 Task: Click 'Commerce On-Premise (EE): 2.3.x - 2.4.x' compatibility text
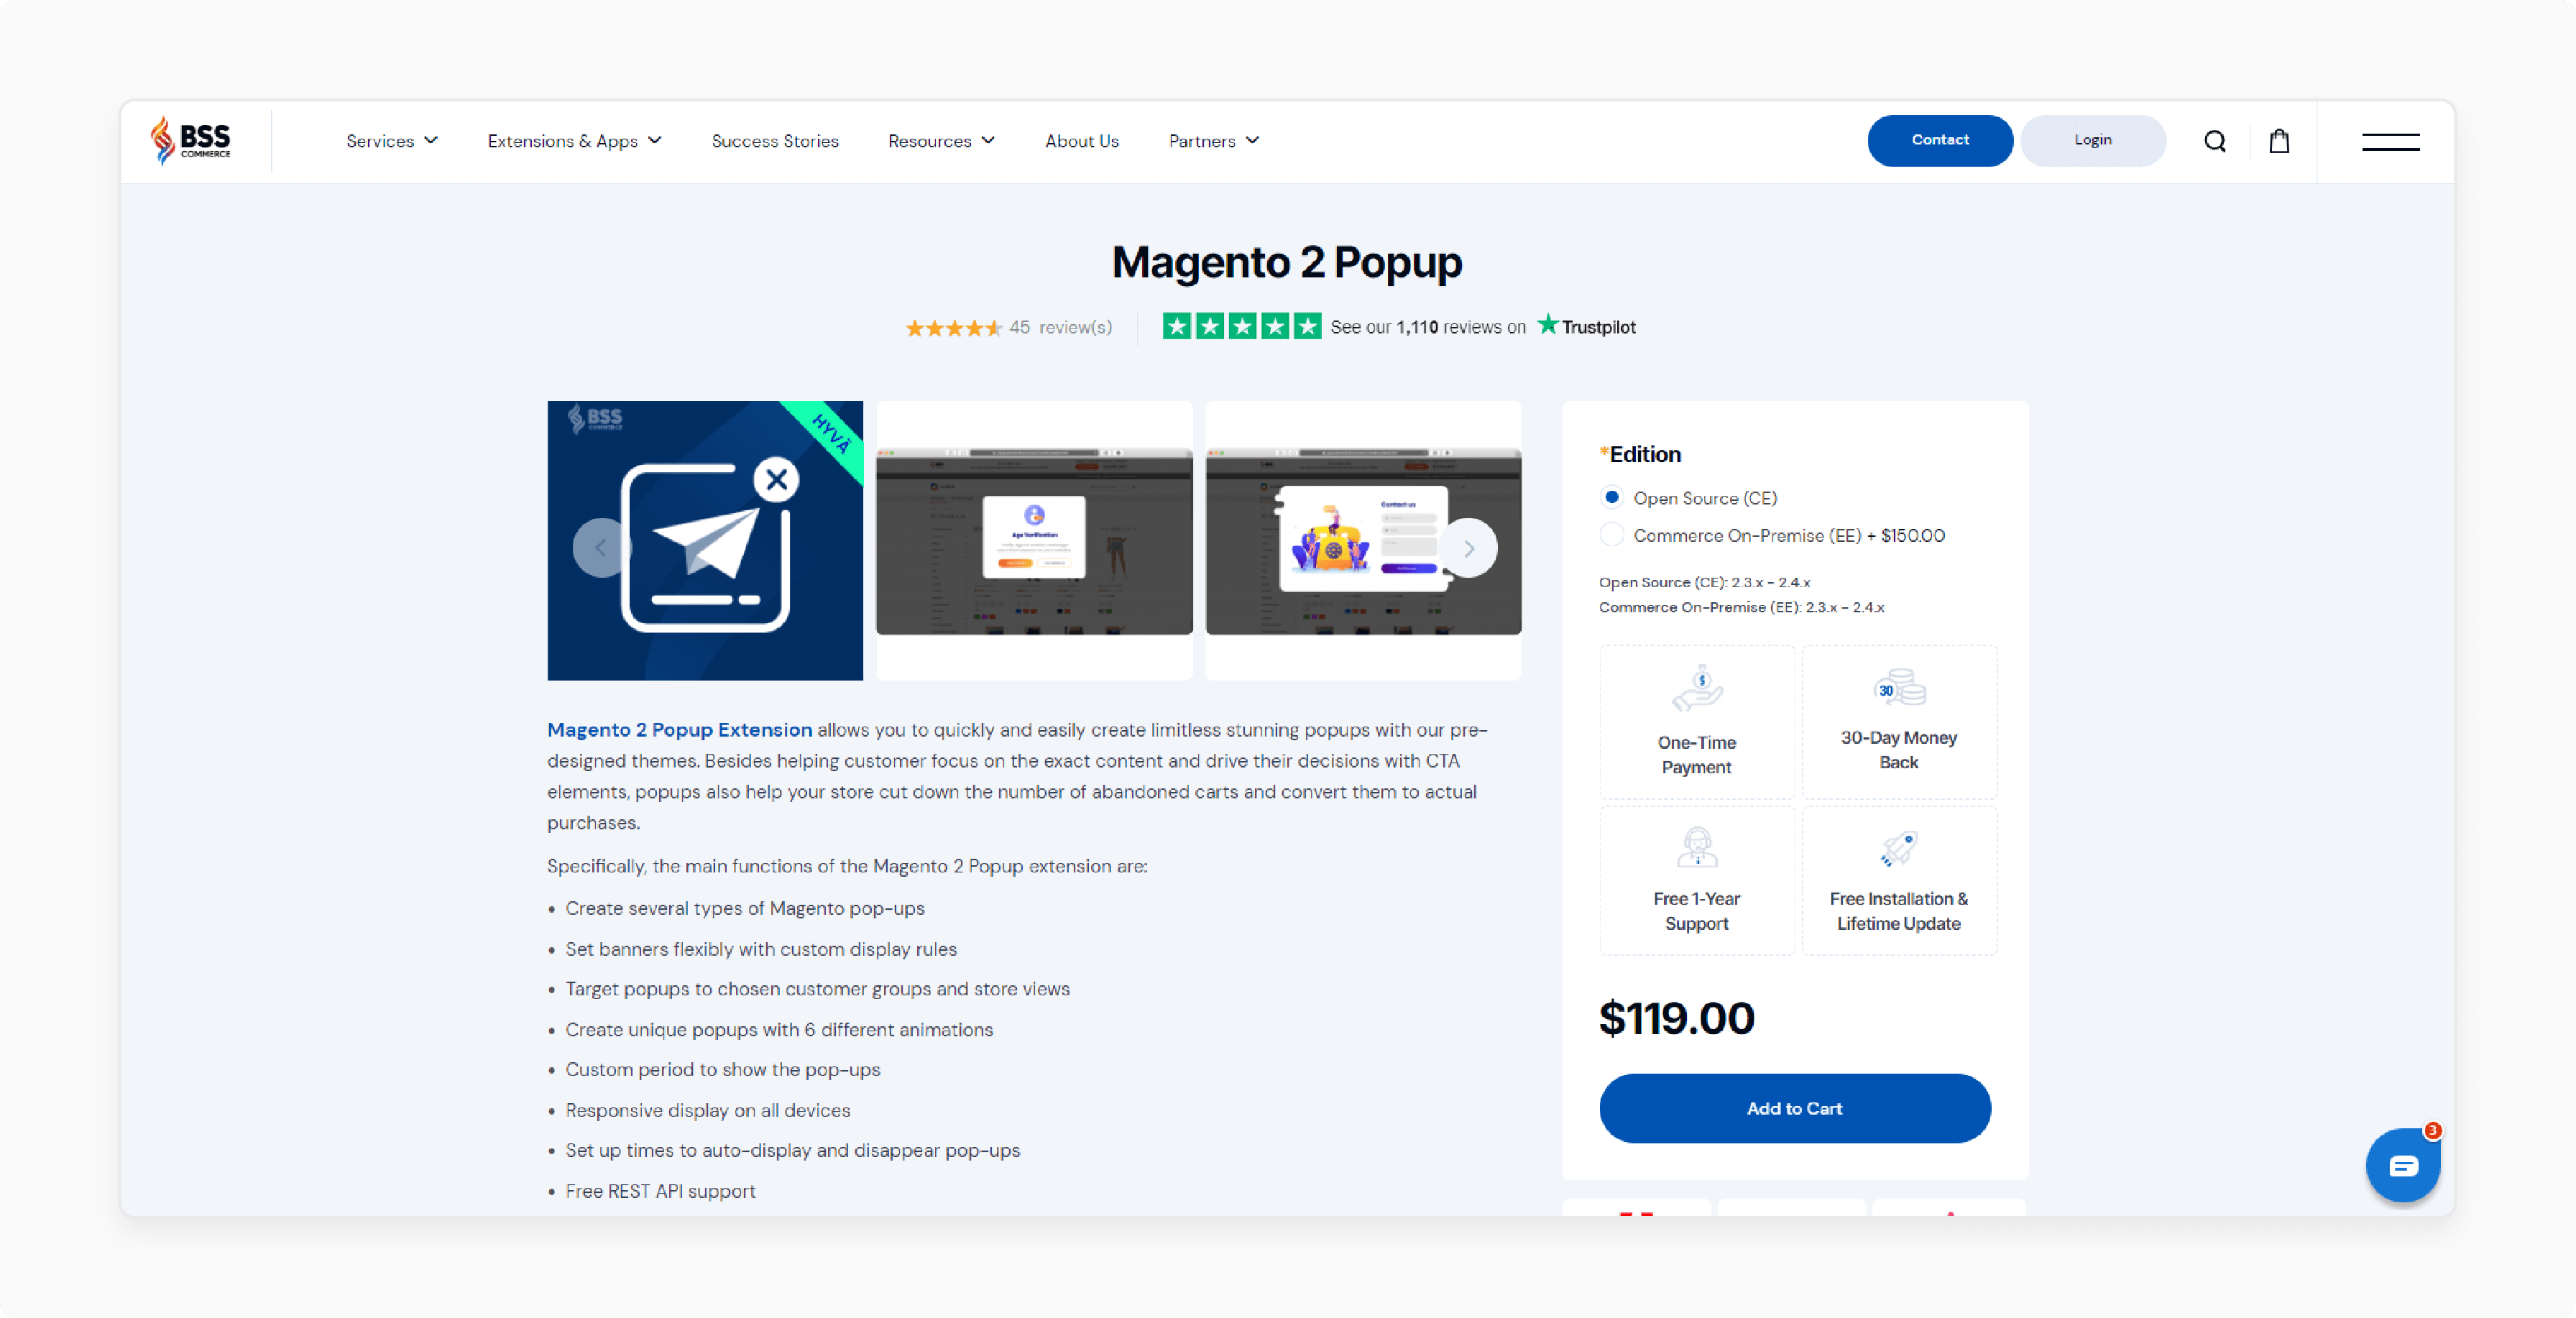(x=1741, y=607)
